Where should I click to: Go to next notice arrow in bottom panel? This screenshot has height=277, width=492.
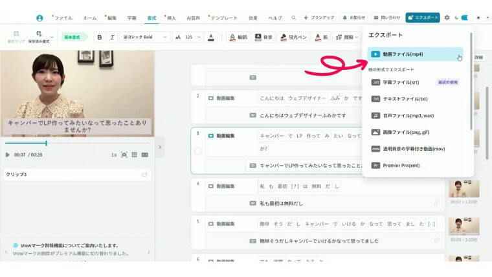pyautogui.click(x=149, y=252)
